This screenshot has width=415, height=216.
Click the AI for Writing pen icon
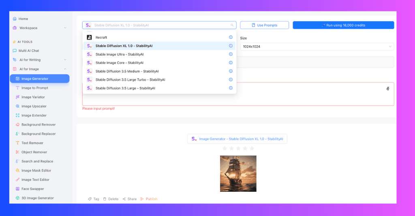(x=15, y=60)
